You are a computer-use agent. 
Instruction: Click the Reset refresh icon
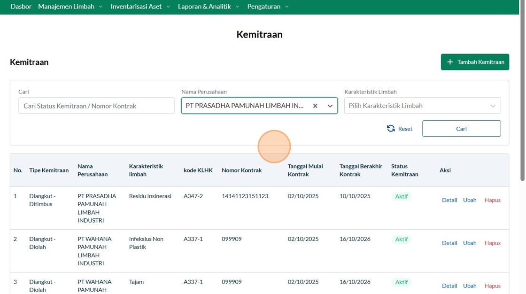(x=391, y=129)
